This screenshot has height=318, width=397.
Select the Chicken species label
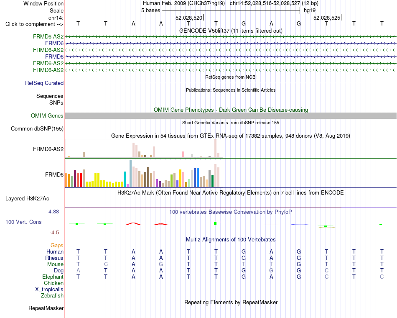click(x=53, y=283)
